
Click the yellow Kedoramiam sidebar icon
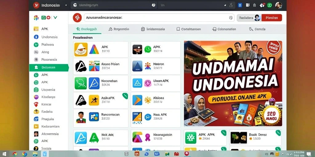click(x=36, y=126)
